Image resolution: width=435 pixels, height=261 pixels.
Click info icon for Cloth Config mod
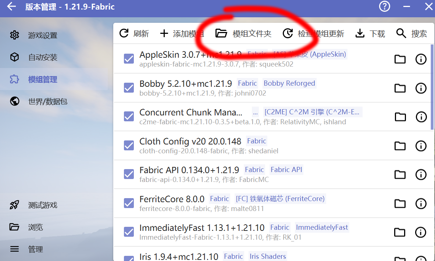(x=421, y=146)
